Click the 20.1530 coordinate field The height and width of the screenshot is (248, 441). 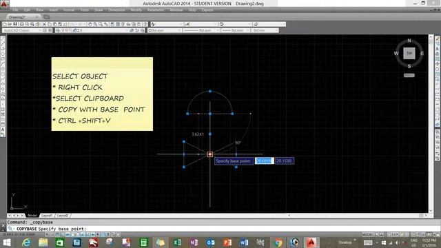[285, 161]
